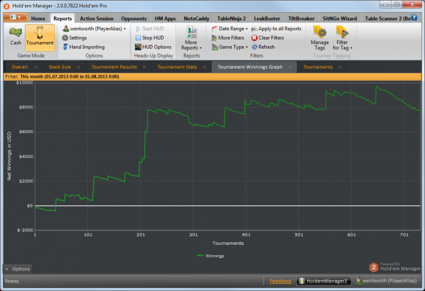The width and height of the screenshot is (425, 291).
Task: Close the Tournaments report tab
Action: pyautogui.click(x=340, y=67)
